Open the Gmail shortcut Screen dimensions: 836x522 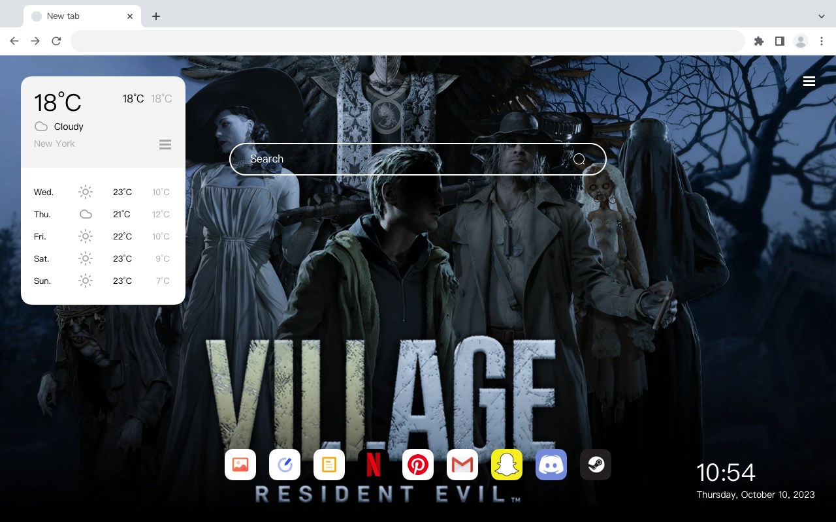coord(462,465)
